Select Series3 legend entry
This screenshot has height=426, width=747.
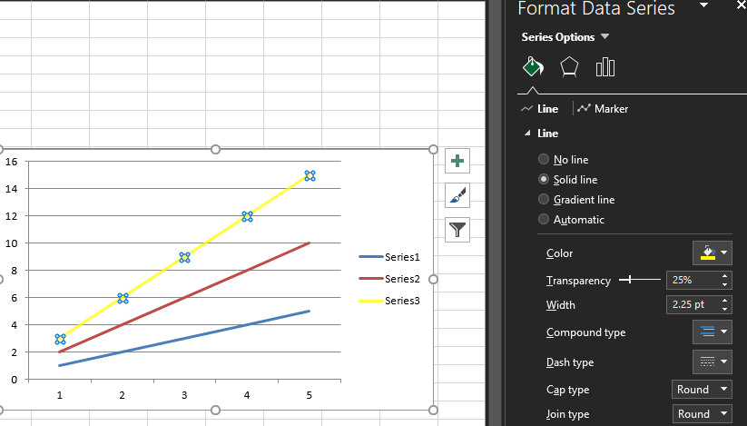click(x=389, y=301)
